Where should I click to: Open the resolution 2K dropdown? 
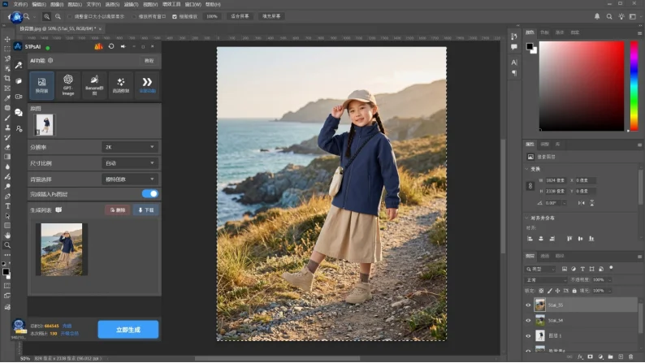(129, 147)
